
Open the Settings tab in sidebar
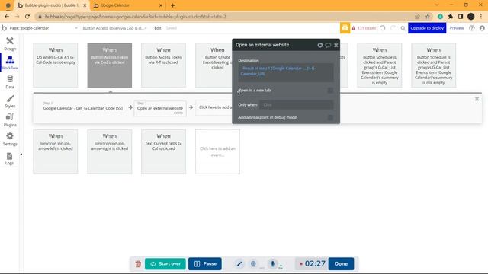pyautogui.click(x=10, y=139)
